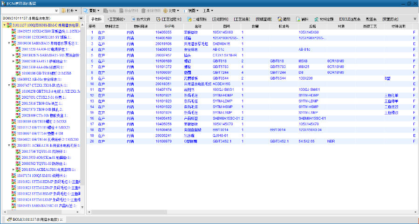Viewport: 419px width, 224px height.
Task: Select tree item 10400912 AB-01c 安全标志
Action: [x=42, y=79]
